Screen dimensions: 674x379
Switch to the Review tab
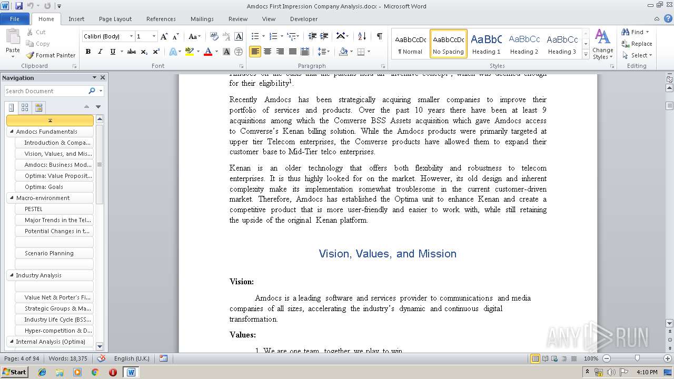[238, 19]
